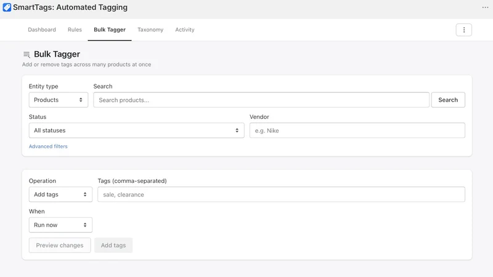Screen dimensions: 493x277
Task: Open the Operation Add tags dropdown
Action: tap(60, 195)
